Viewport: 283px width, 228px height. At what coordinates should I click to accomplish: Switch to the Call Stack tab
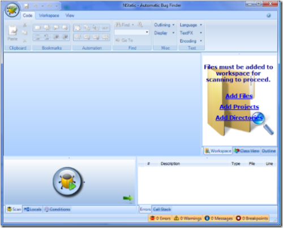tap(162, 209)
